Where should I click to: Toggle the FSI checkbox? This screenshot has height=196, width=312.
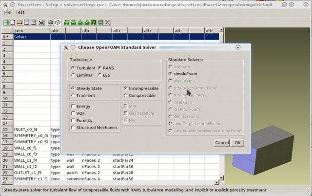point(129,121)
